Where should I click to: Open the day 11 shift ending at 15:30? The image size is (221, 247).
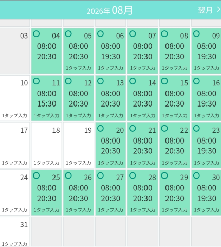tap(46, 98)
